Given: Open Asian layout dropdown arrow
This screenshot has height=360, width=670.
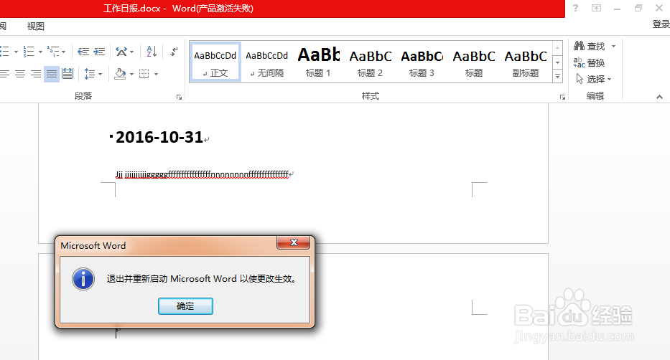Looking at the screenshot, I should pyautogui.click(x=131, y=52).
